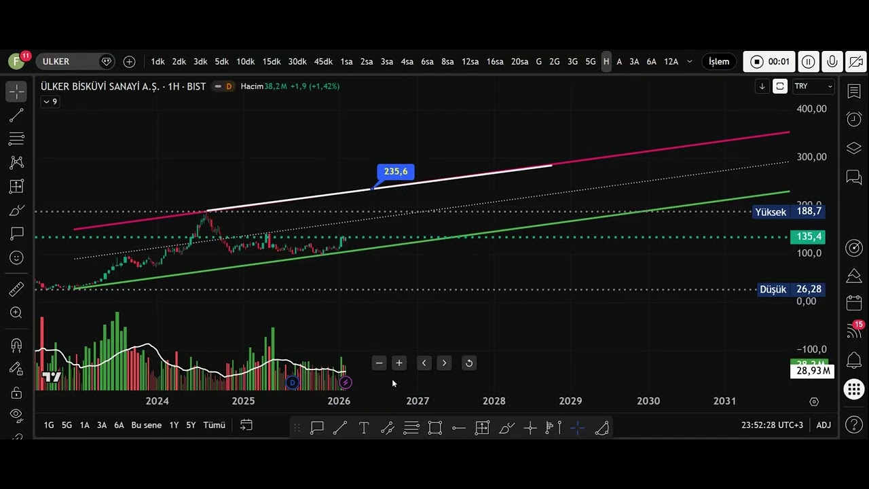
Task: Select the Tümü date range
Action: coord(215,425)
